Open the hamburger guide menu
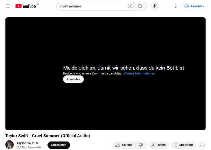 click(8, 6)
